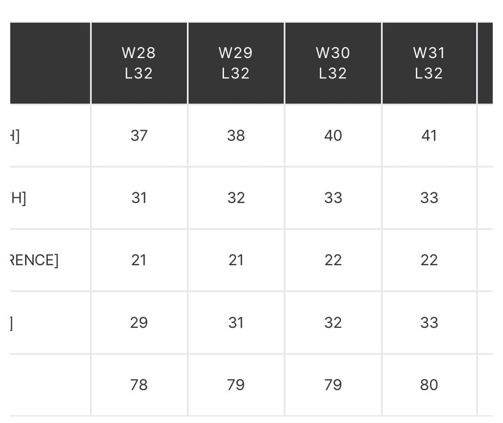The image size is (503, 423).
Task: Select value 29 in the W28 column
Action: pos(139,322)
